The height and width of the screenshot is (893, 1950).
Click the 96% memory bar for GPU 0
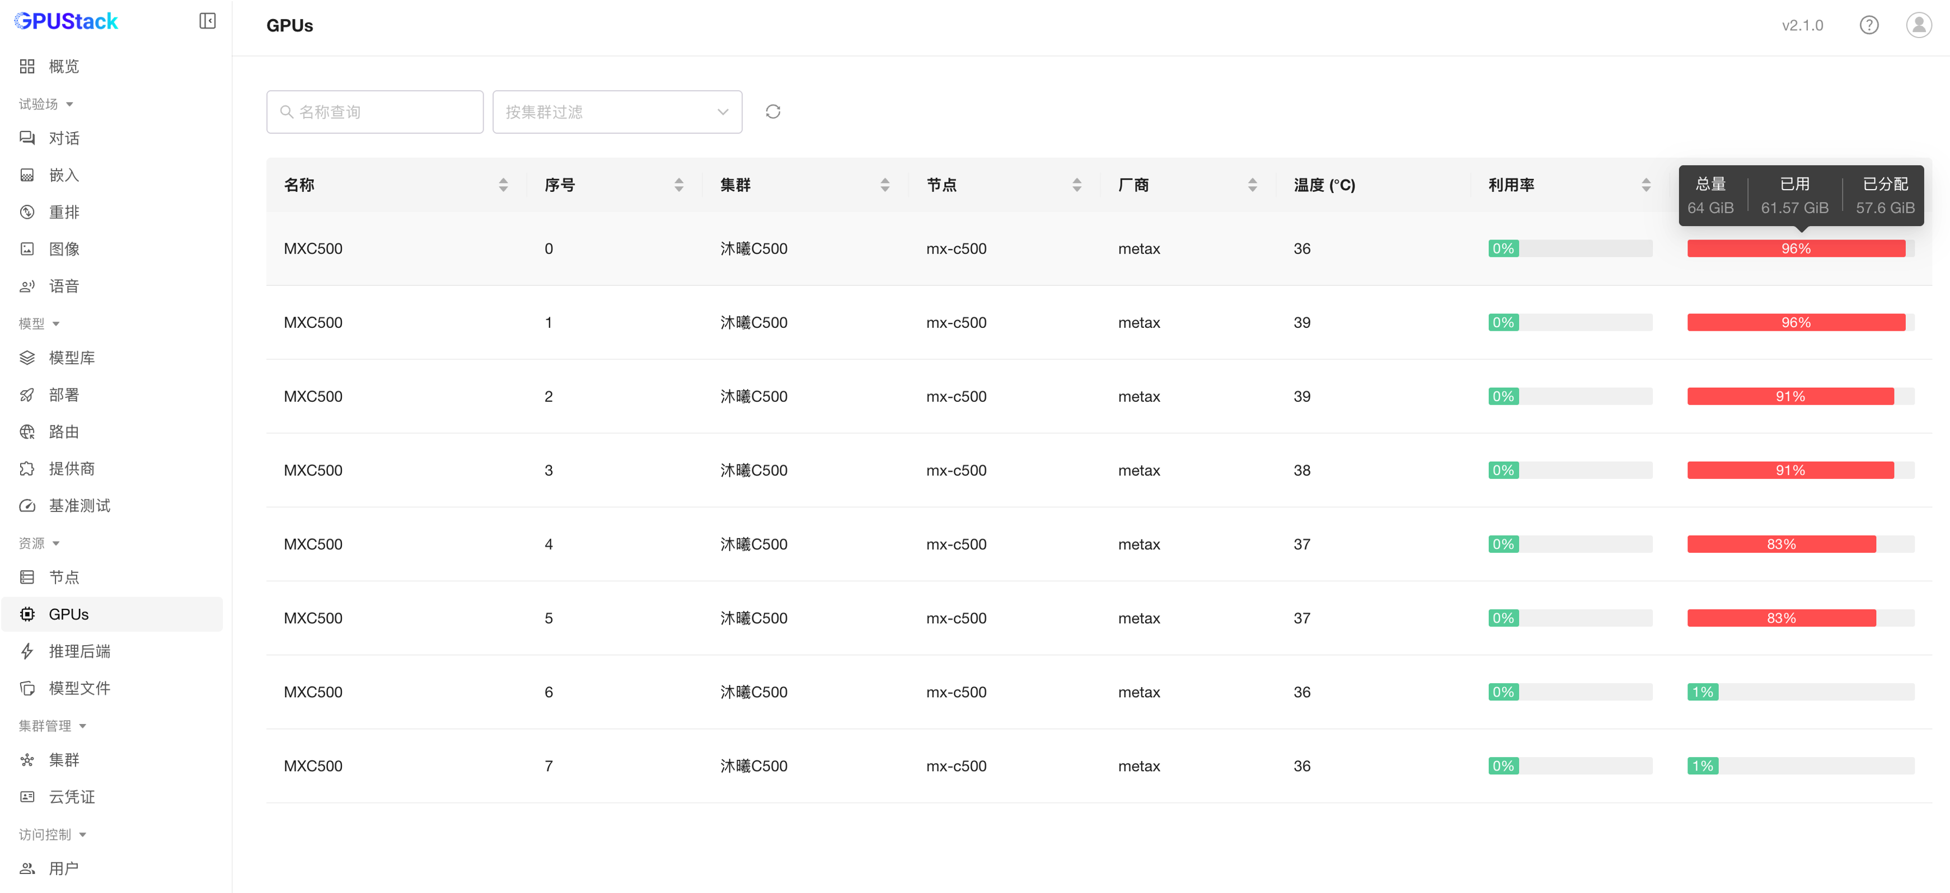pos(1796,249)
